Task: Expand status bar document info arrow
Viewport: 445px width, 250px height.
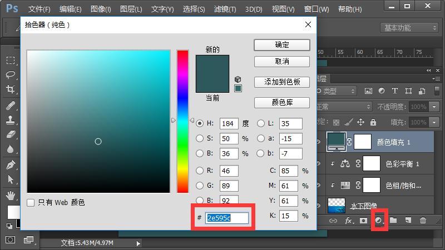Action: point(138,243)
